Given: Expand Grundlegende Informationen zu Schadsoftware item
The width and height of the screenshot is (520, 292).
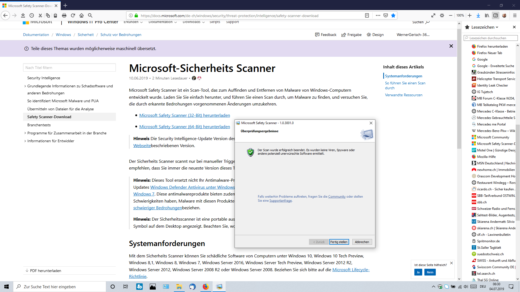Looking at the screenshot, I should coord(70,89).
